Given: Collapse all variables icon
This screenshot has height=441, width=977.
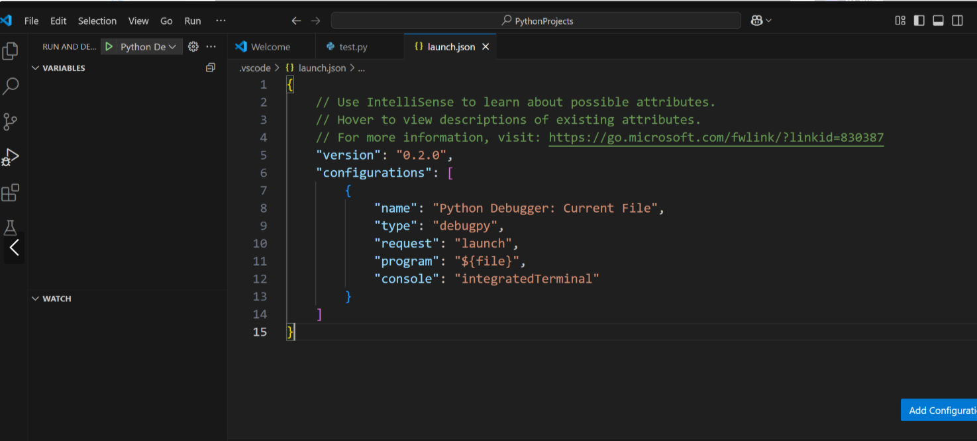Looking at the screenshot, I should [211, 68].
